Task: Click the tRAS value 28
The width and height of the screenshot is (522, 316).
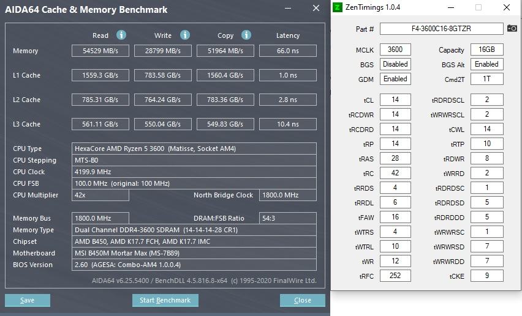Action: click(395, 158)
